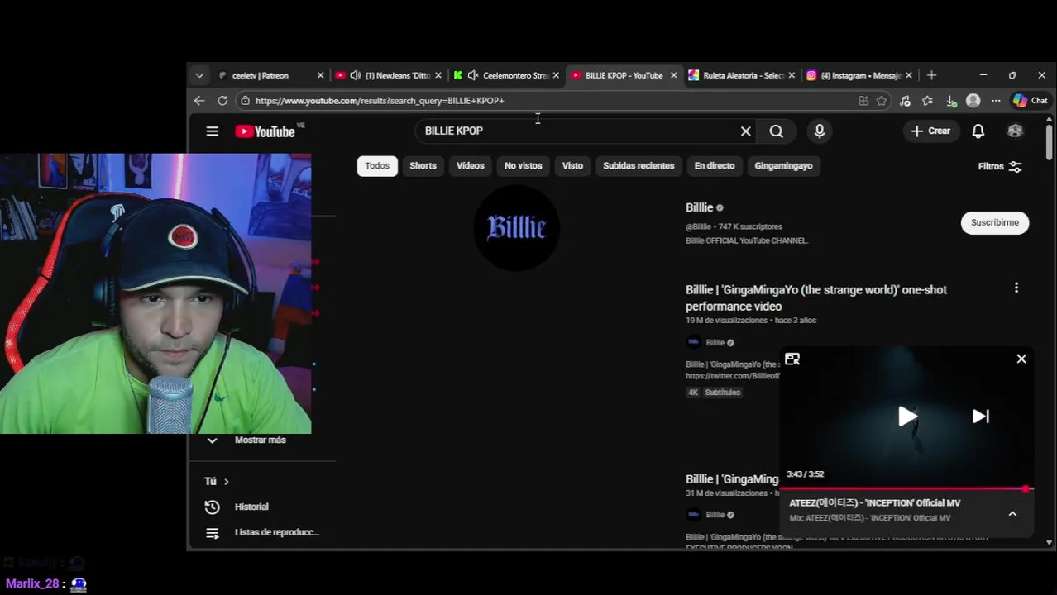
Task: Open the account avatar menu
Action: point(1015,131)
